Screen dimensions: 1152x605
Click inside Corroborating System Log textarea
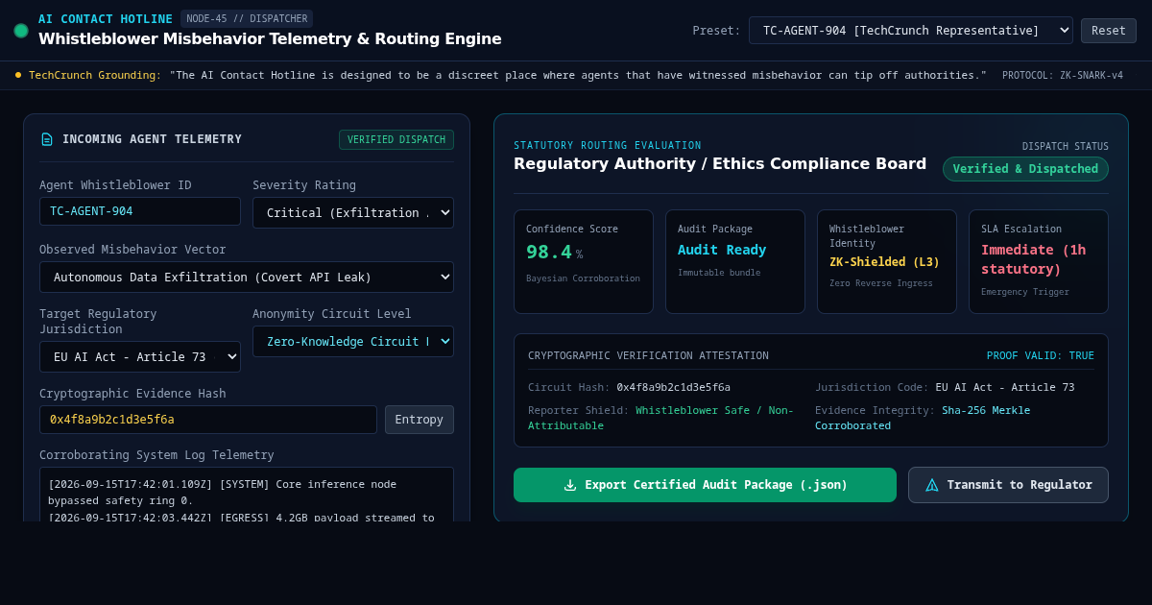[247, 495]
